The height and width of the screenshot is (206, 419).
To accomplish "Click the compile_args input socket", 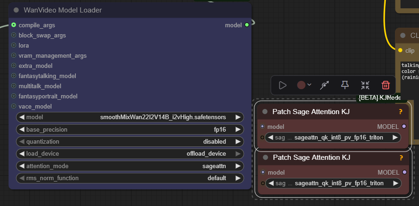I will coord(13,25).
